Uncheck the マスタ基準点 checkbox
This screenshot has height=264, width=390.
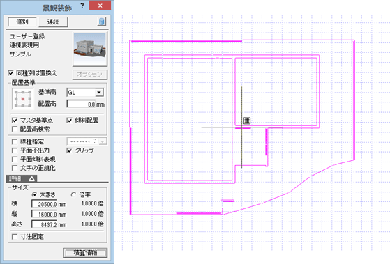tap(15, 121)
